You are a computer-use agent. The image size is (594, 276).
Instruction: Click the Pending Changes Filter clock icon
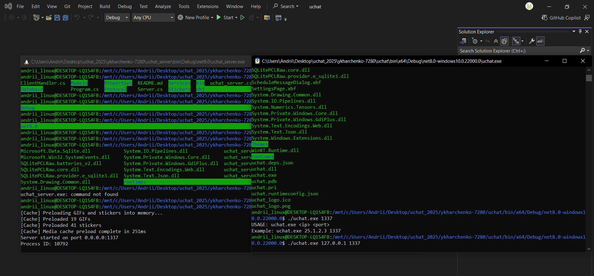[475, 41]
